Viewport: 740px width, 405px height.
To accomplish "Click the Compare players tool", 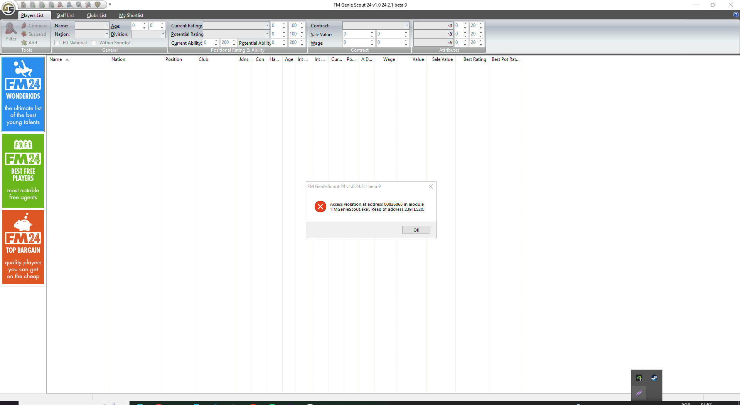I will pyautogui.click(x=34, y=26).
